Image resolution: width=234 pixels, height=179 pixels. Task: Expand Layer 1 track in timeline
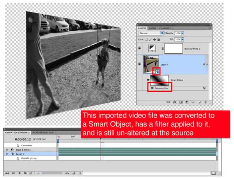[x=7, y=154]
